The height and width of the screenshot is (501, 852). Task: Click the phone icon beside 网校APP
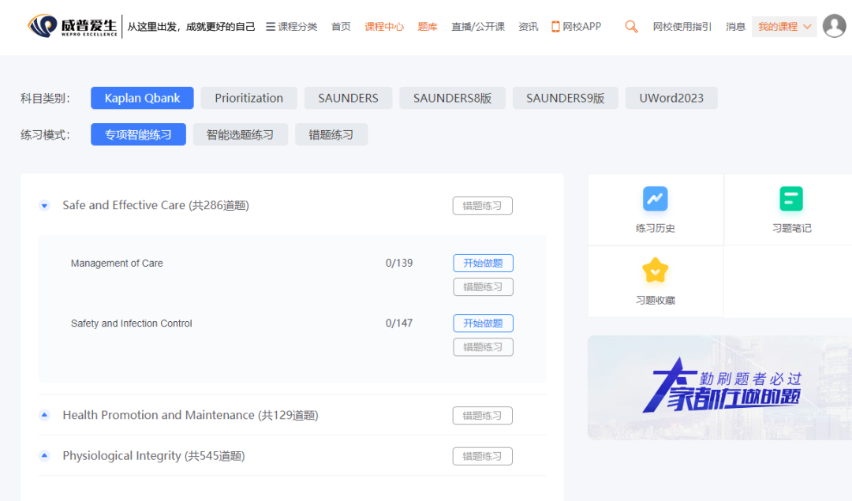(555, 27)
